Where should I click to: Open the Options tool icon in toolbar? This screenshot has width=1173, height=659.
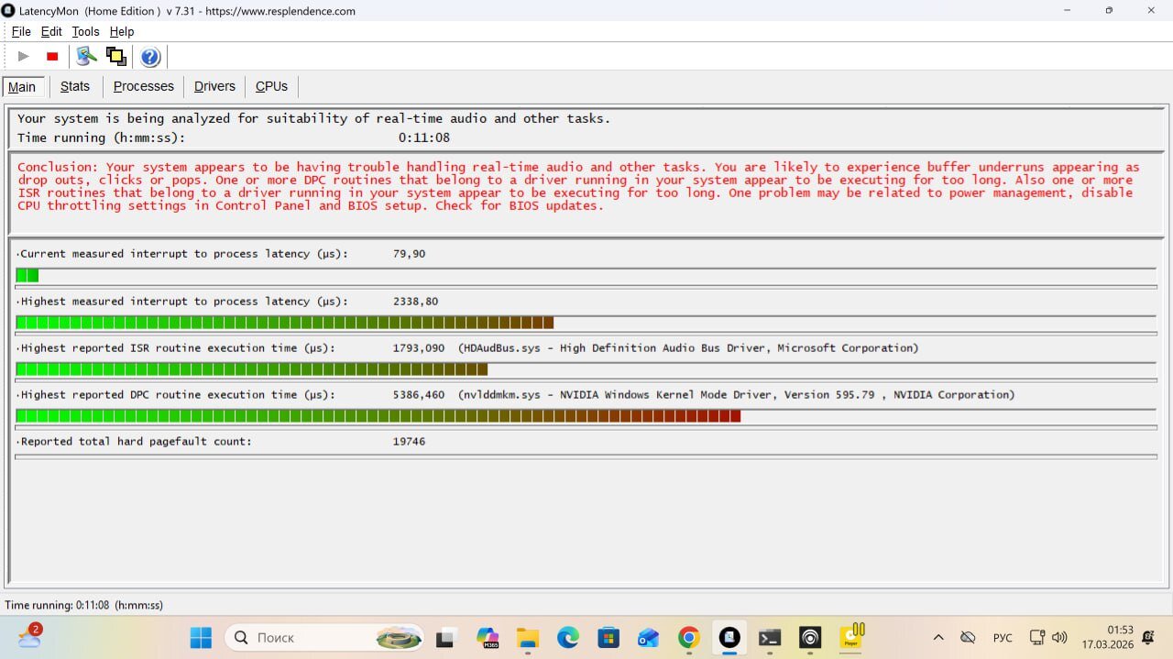click(86, 57)
